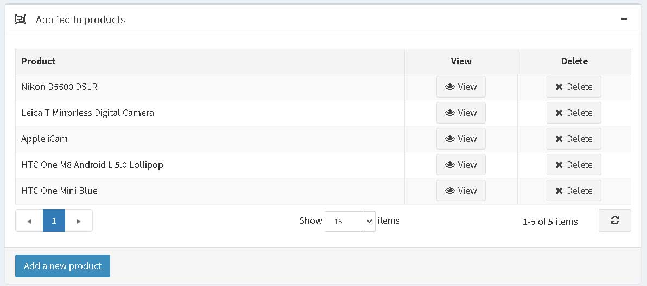647x286 pixels.
Task: Refresh the products grid
Action: click(x=615, y=220)
